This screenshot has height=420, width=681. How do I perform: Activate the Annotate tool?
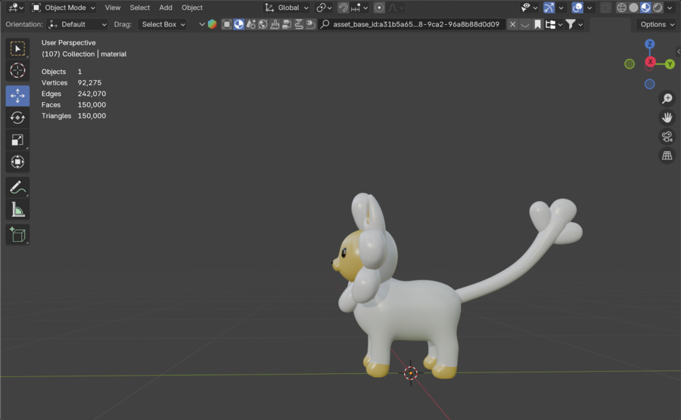17,187
